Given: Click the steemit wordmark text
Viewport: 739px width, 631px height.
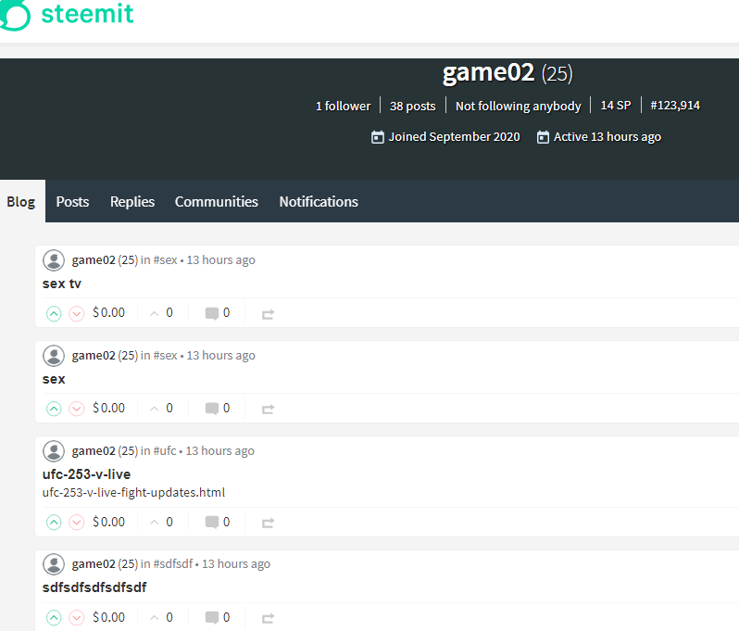Looking at the screenshot, I should point(88,13).
